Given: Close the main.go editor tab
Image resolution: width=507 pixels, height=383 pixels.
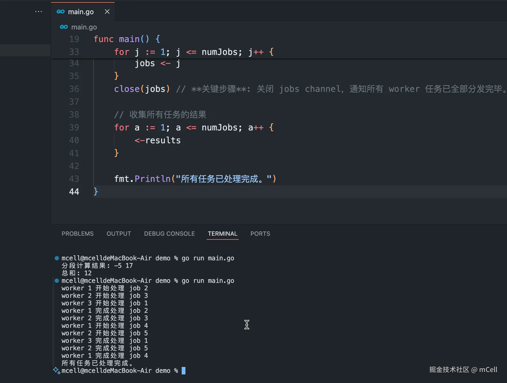Looking at the screenshot, I should click(x=107, y=12).
